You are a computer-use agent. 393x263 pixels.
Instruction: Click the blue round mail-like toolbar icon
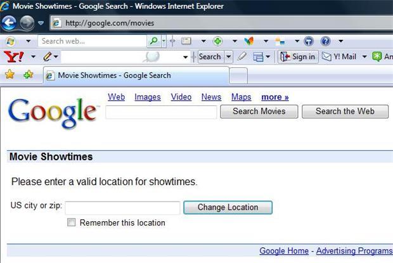pyautogui.click(x=309, y=41)
